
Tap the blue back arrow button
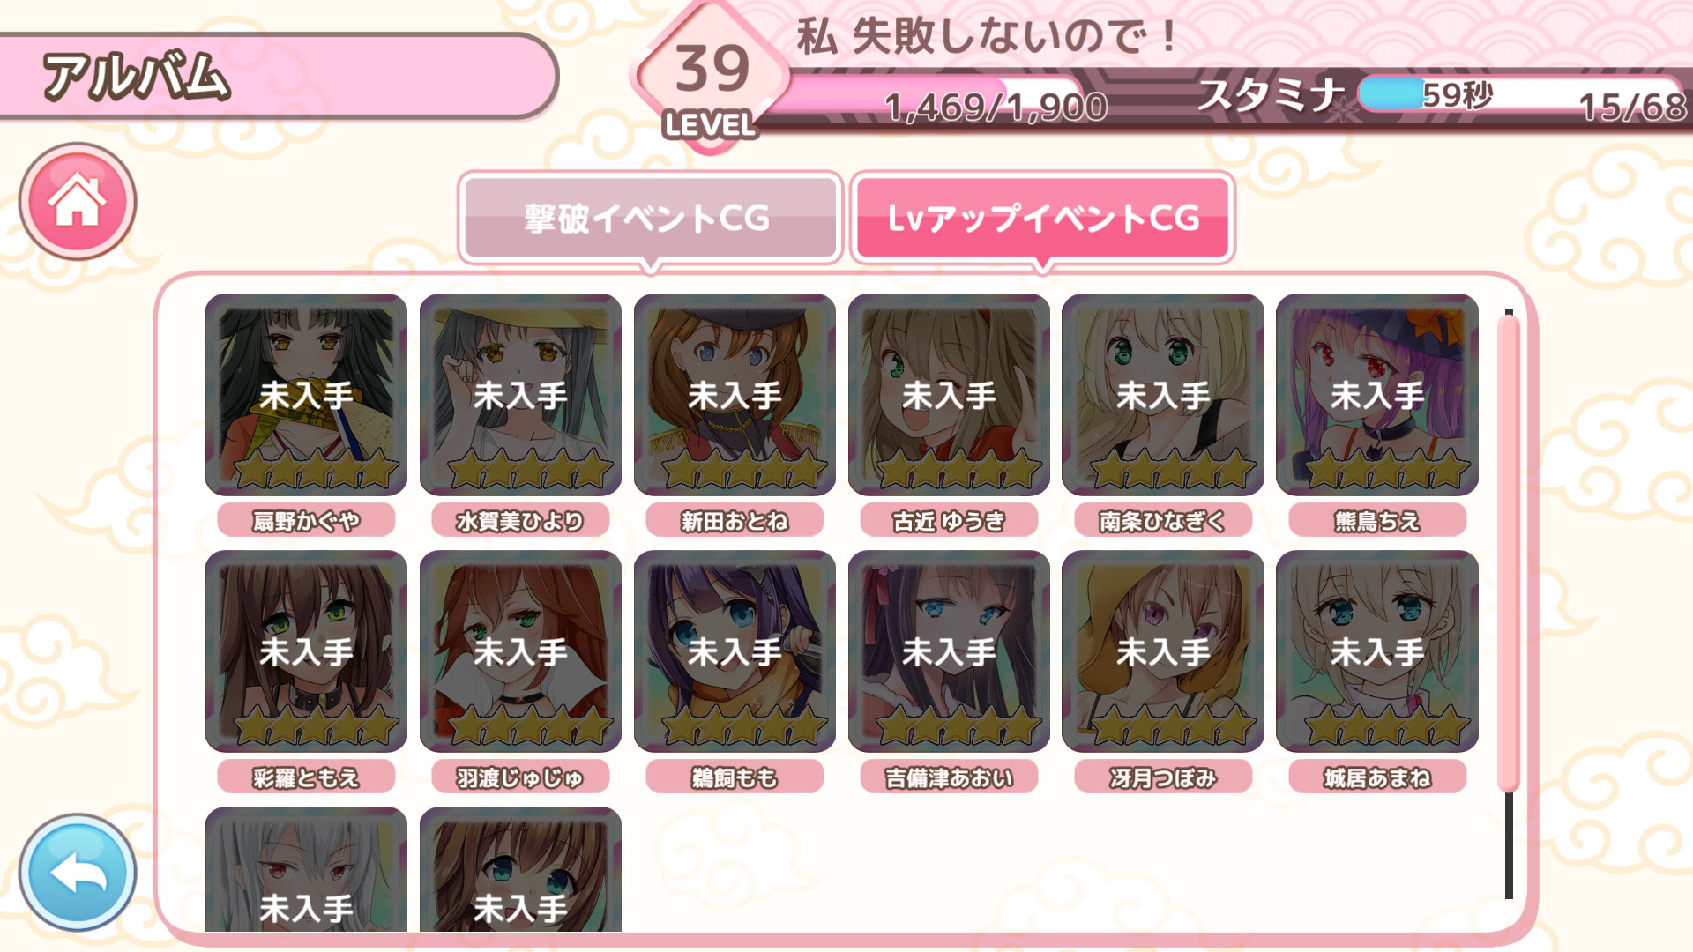tap(78, 872)
